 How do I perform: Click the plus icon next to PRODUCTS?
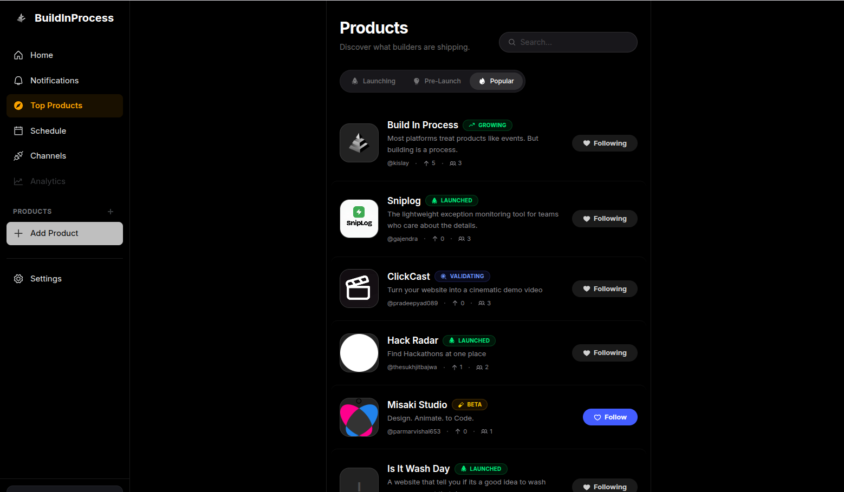coord(111,211)
